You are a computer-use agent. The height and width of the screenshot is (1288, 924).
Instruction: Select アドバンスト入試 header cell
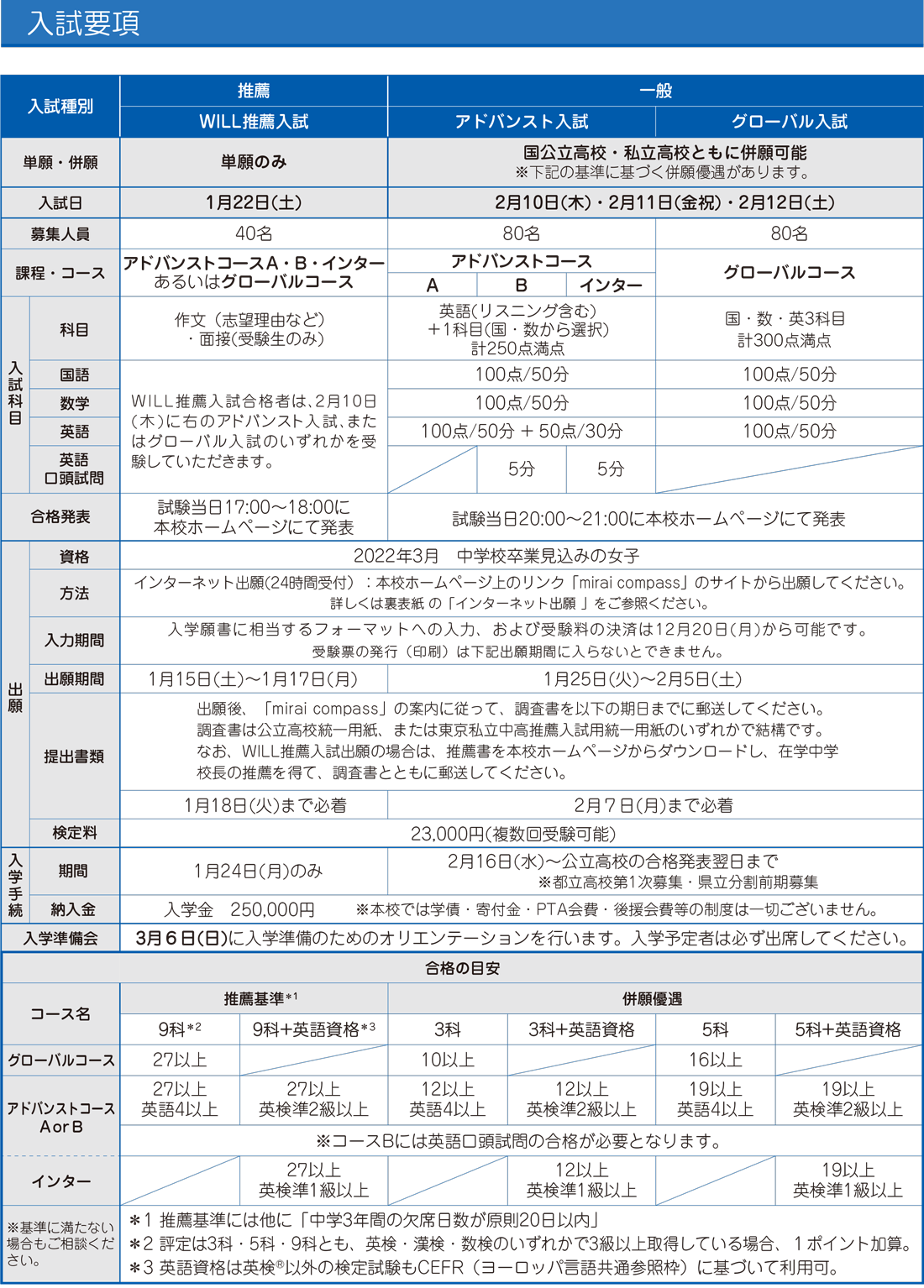522,122
